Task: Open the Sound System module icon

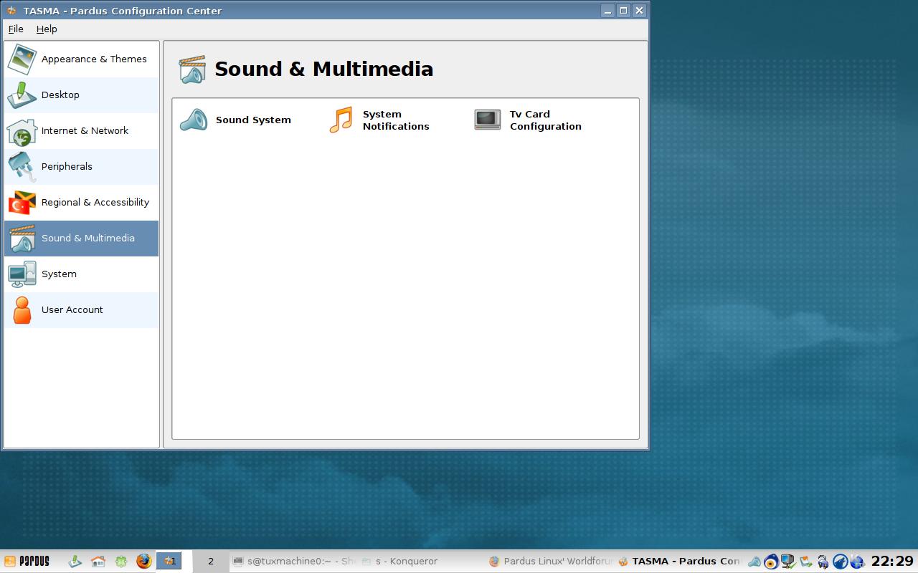Action: (x=193, y=120)
